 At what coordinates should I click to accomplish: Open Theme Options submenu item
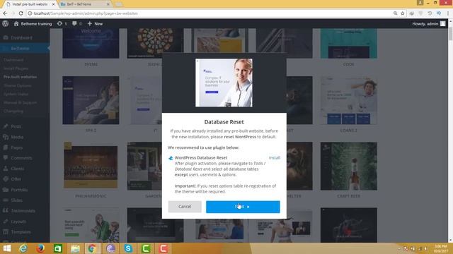click(17, 85)
